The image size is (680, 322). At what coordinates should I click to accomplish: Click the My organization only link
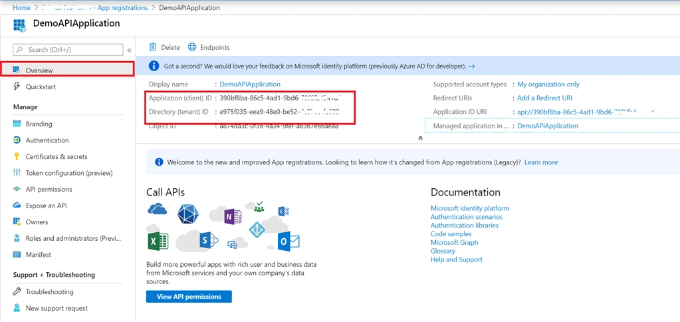click(x=548, y=84)
